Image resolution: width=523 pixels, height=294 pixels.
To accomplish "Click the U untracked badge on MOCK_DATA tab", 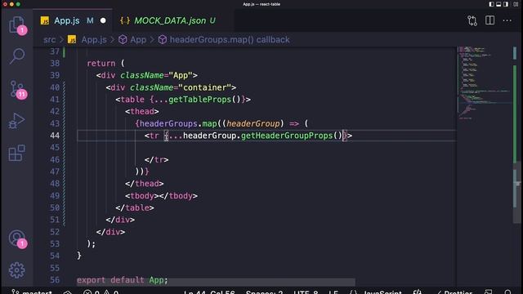I will point(212,20).
